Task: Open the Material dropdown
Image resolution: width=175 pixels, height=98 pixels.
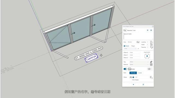Action: (x=139, y=65)
